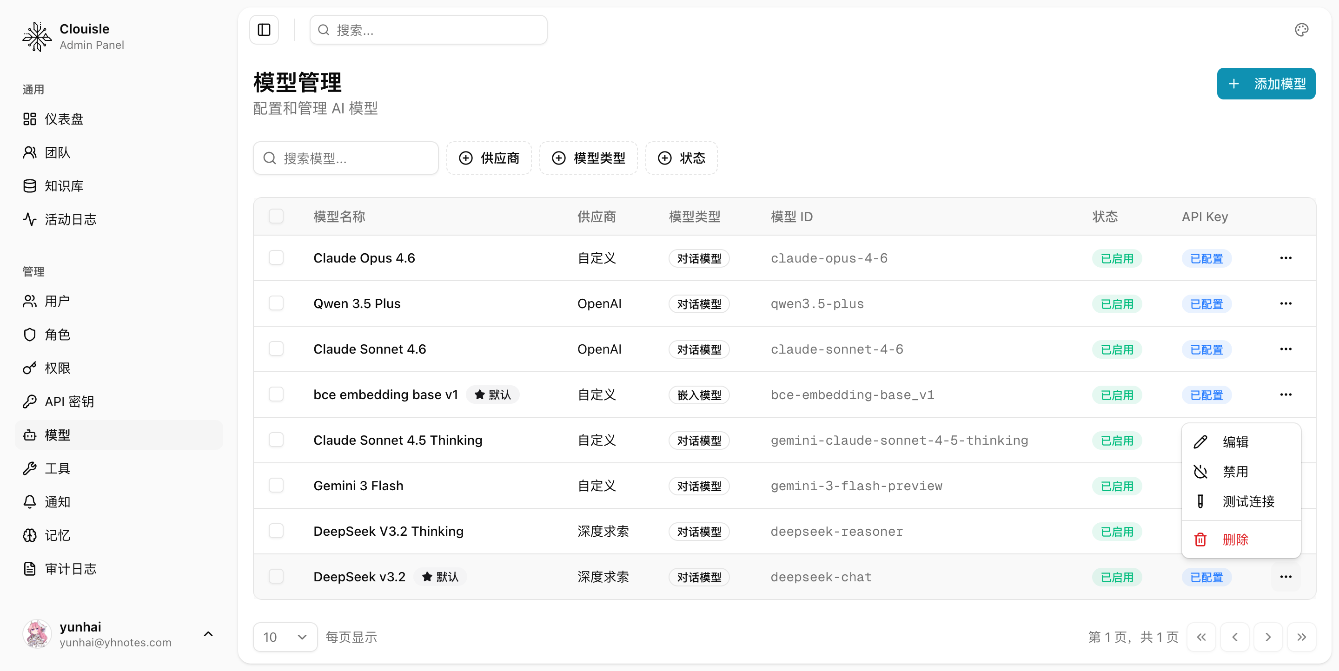Select all models with header checkbox
Screen dimensions: 1339x671
276,216
